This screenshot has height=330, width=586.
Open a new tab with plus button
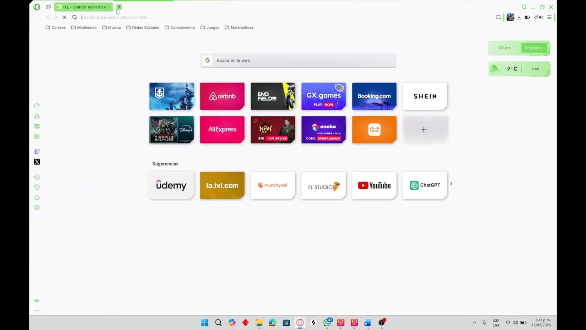pos(119,7)
